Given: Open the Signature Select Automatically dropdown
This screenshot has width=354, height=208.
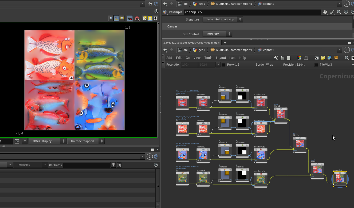Looking at the screenshot, I should 223,19.
